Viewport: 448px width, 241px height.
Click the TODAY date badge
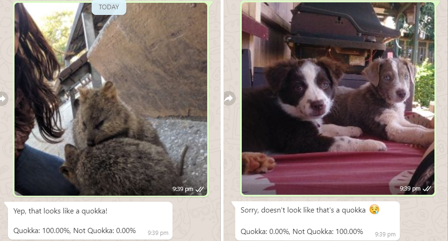tap(109, 7)
